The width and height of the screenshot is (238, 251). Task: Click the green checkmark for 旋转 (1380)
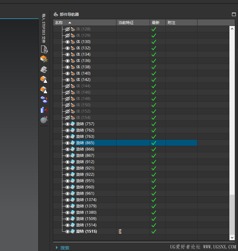[x=154, y=212]
